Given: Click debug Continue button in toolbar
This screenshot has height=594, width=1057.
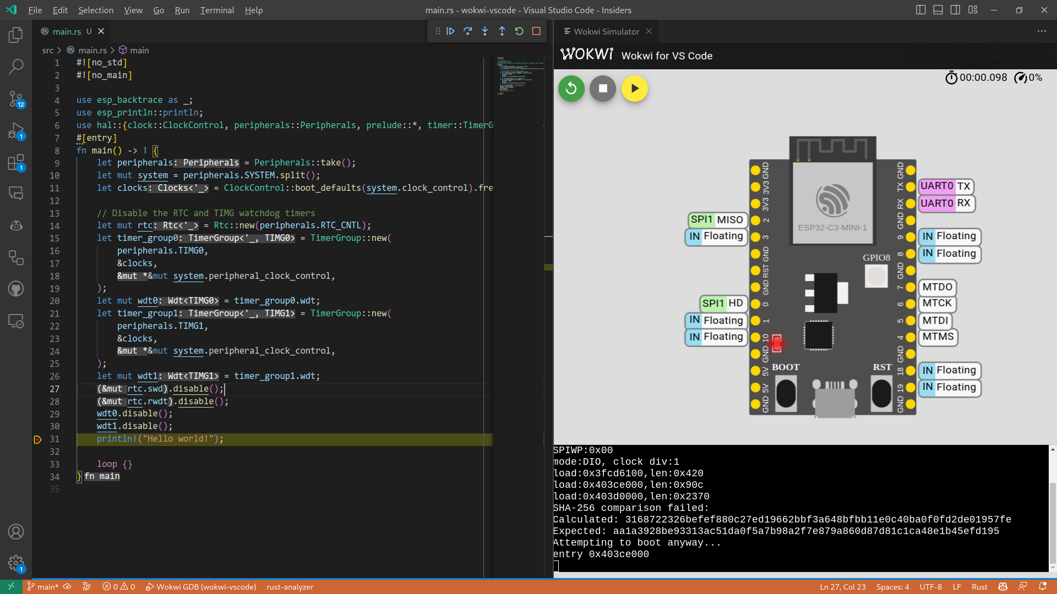Looking at the screenshot, I should click(451, 31).
